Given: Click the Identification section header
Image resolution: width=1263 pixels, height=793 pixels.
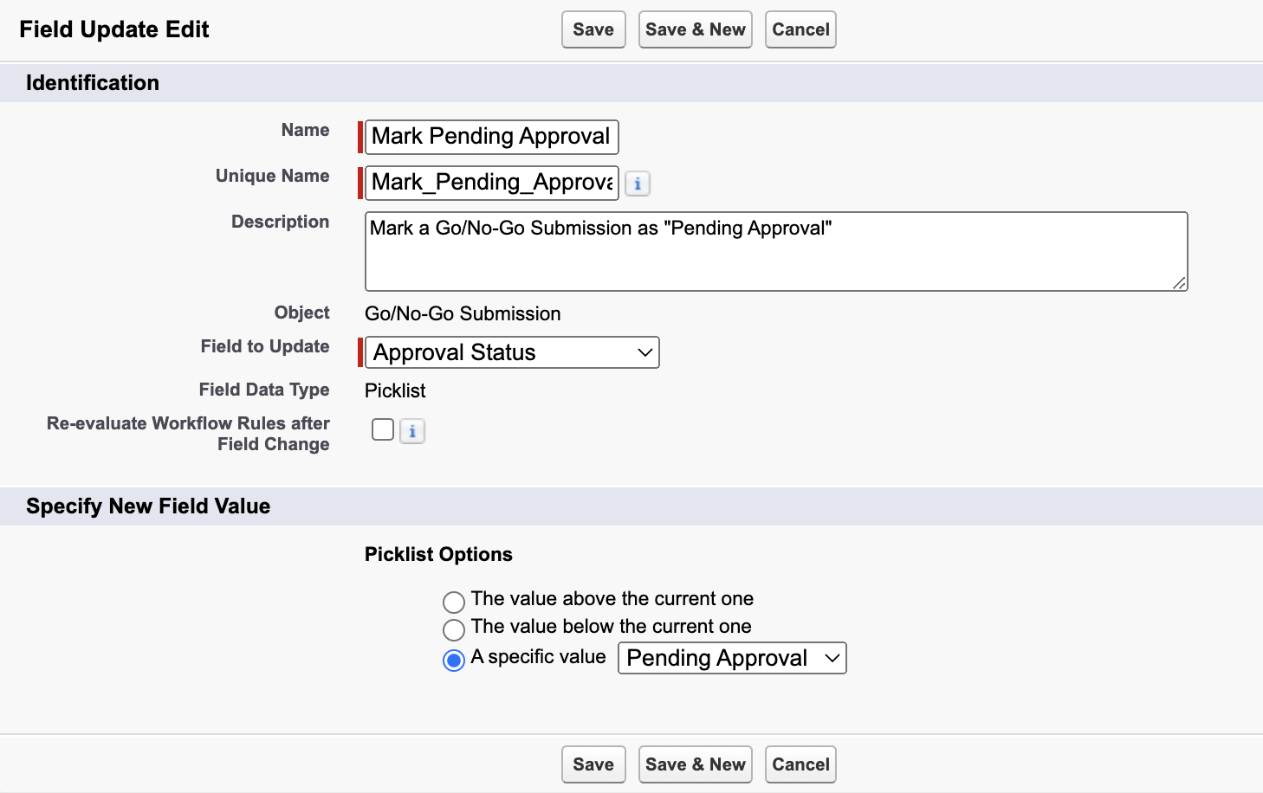Looking at the screenshot, I should pyautogui.click(x=92, y=82).
